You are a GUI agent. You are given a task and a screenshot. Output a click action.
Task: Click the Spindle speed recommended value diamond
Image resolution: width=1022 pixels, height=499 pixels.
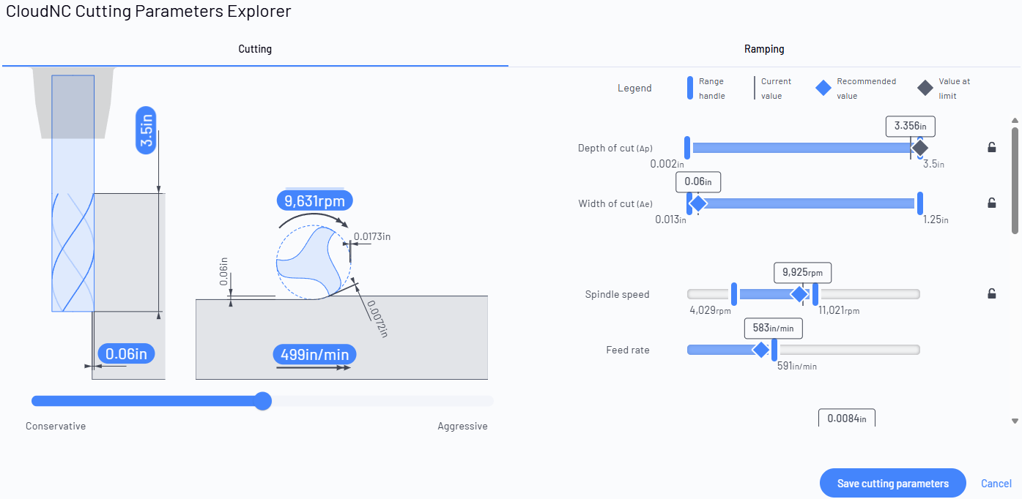pyautogui.click(x=799, y=294)
